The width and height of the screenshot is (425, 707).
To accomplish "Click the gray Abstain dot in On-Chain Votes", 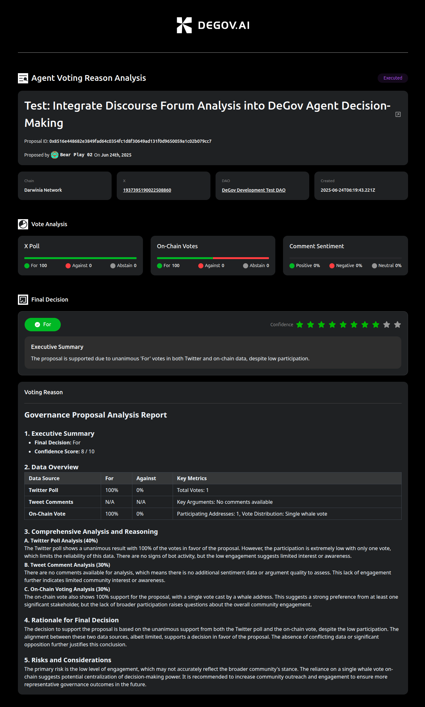I will pyautogui.click(x=246, y=266).
